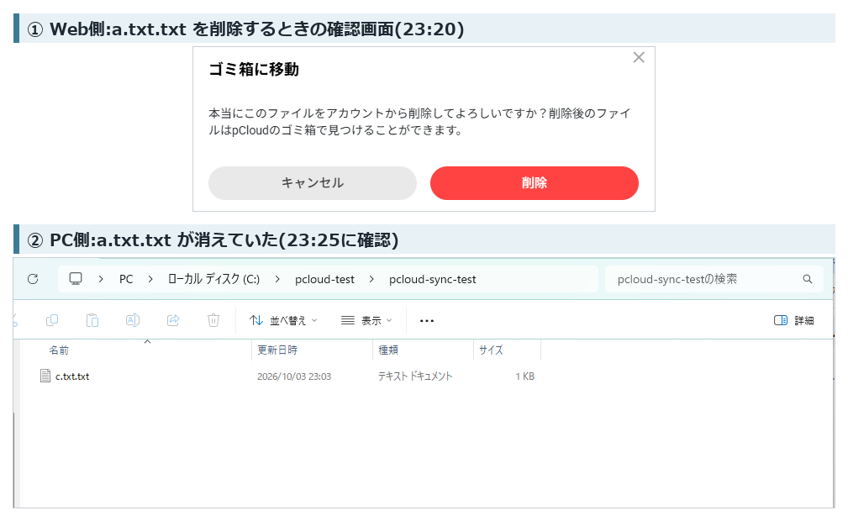This screenshot has width=848, height=521.
Task: Click the c.txt.txt text document icon
Action: point(45,376)
